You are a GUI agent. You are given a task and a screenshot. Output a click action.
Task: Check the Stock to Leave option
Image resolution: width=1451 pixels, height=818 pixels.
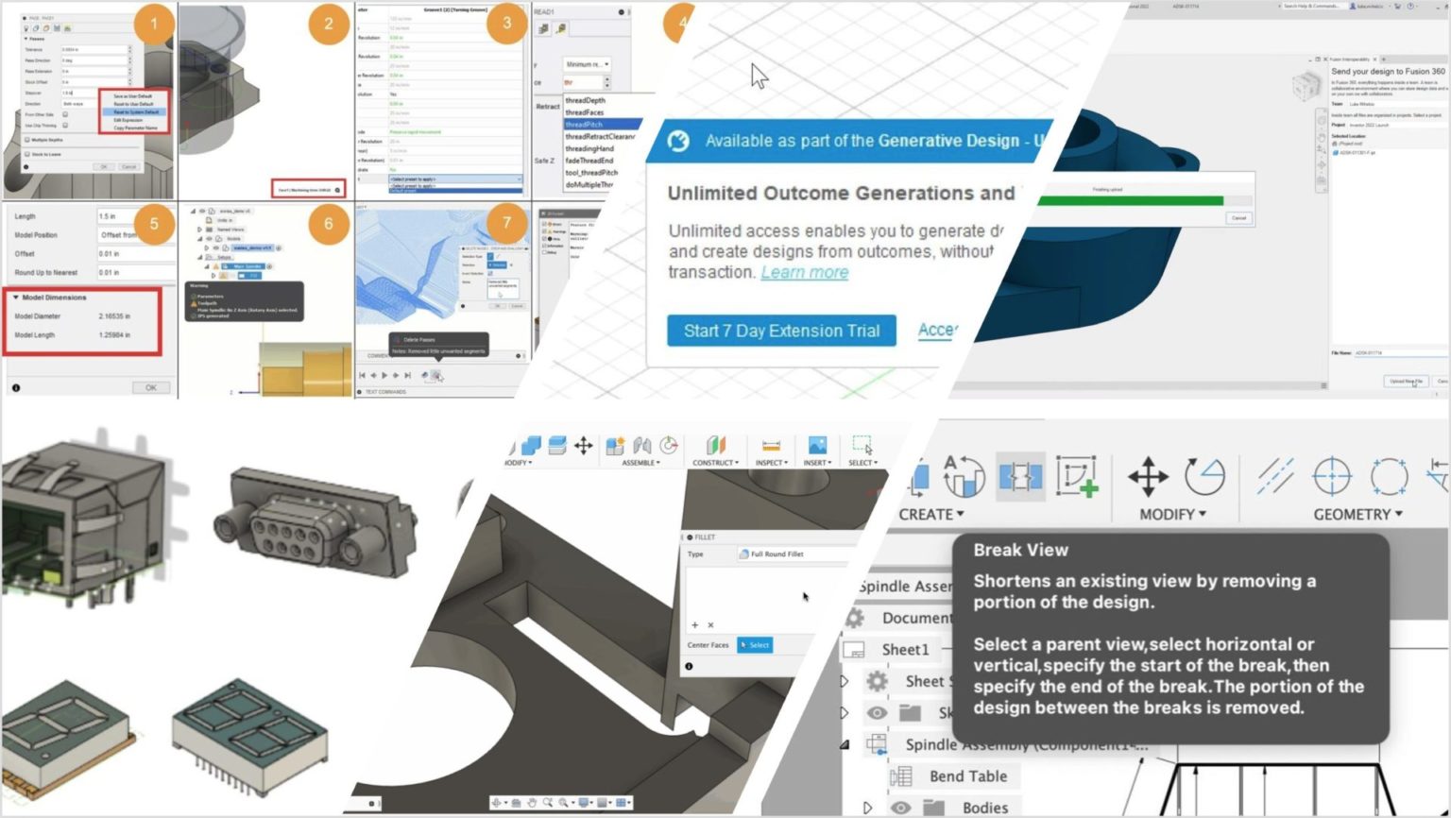pyautogui.click(x=26, y=154)
